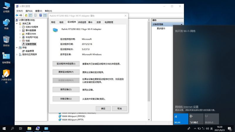Click the 卸载设备(U) button
This screenshot has height=132, width=235.
pos(66,99)
